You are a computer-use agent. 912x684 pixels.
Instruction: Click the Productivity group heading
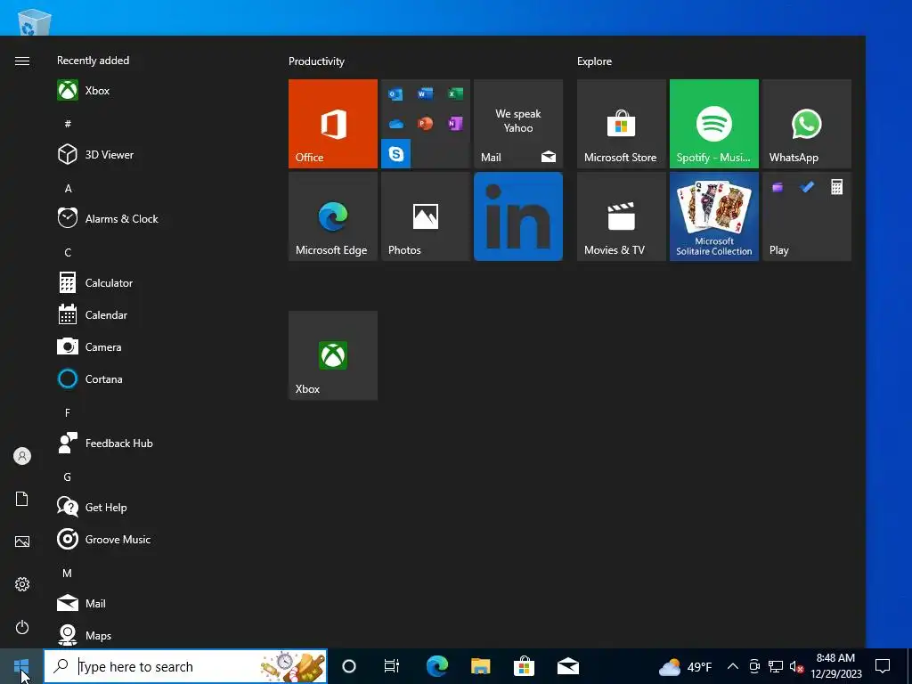pos(316,61)
